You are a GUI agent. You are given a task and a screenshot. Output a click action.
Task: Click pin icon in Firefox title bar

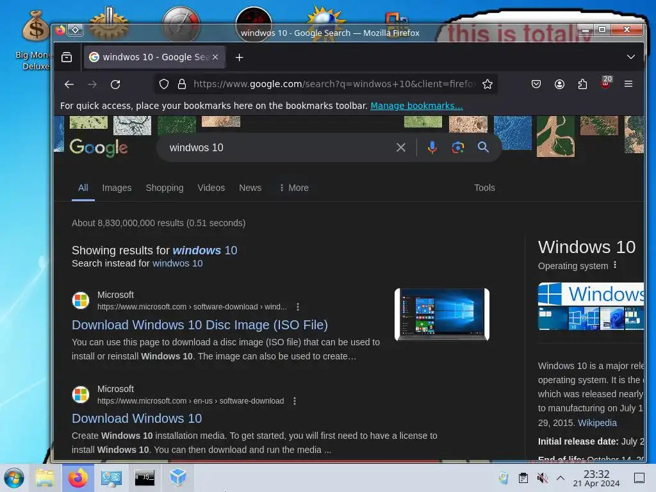pos(76,29)
